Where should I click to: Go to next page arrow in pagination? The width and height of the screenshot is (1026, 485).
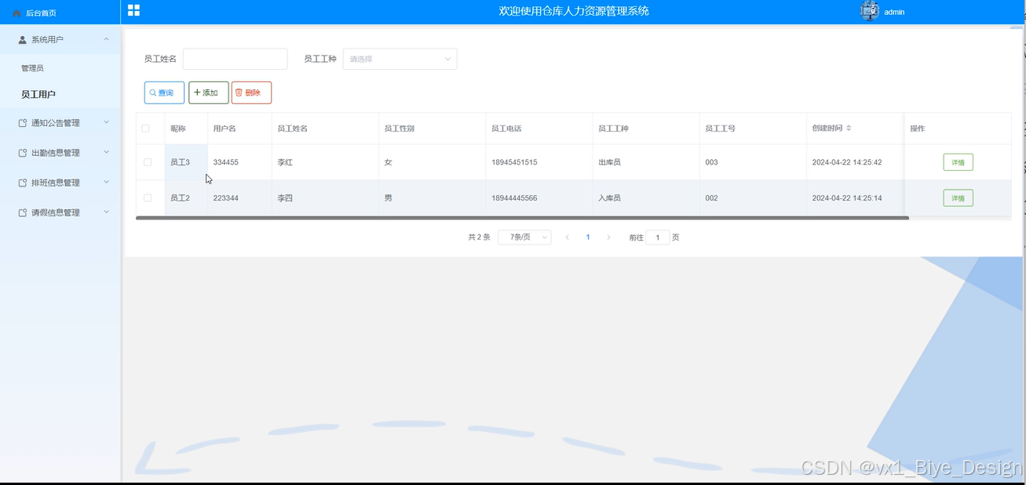(x=608, y=237)
